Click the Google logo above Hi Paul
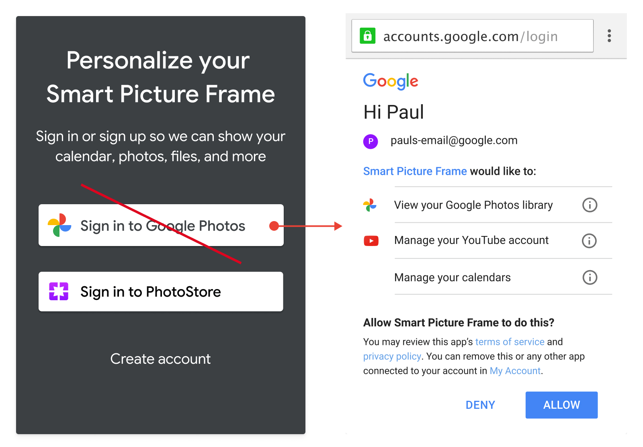The image size is (643, 447). pos(390,81)
